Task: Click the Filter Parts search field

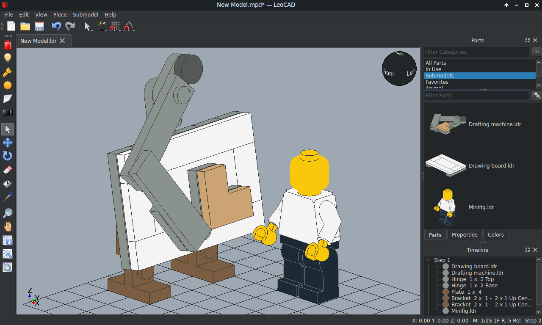Action: 476,95
